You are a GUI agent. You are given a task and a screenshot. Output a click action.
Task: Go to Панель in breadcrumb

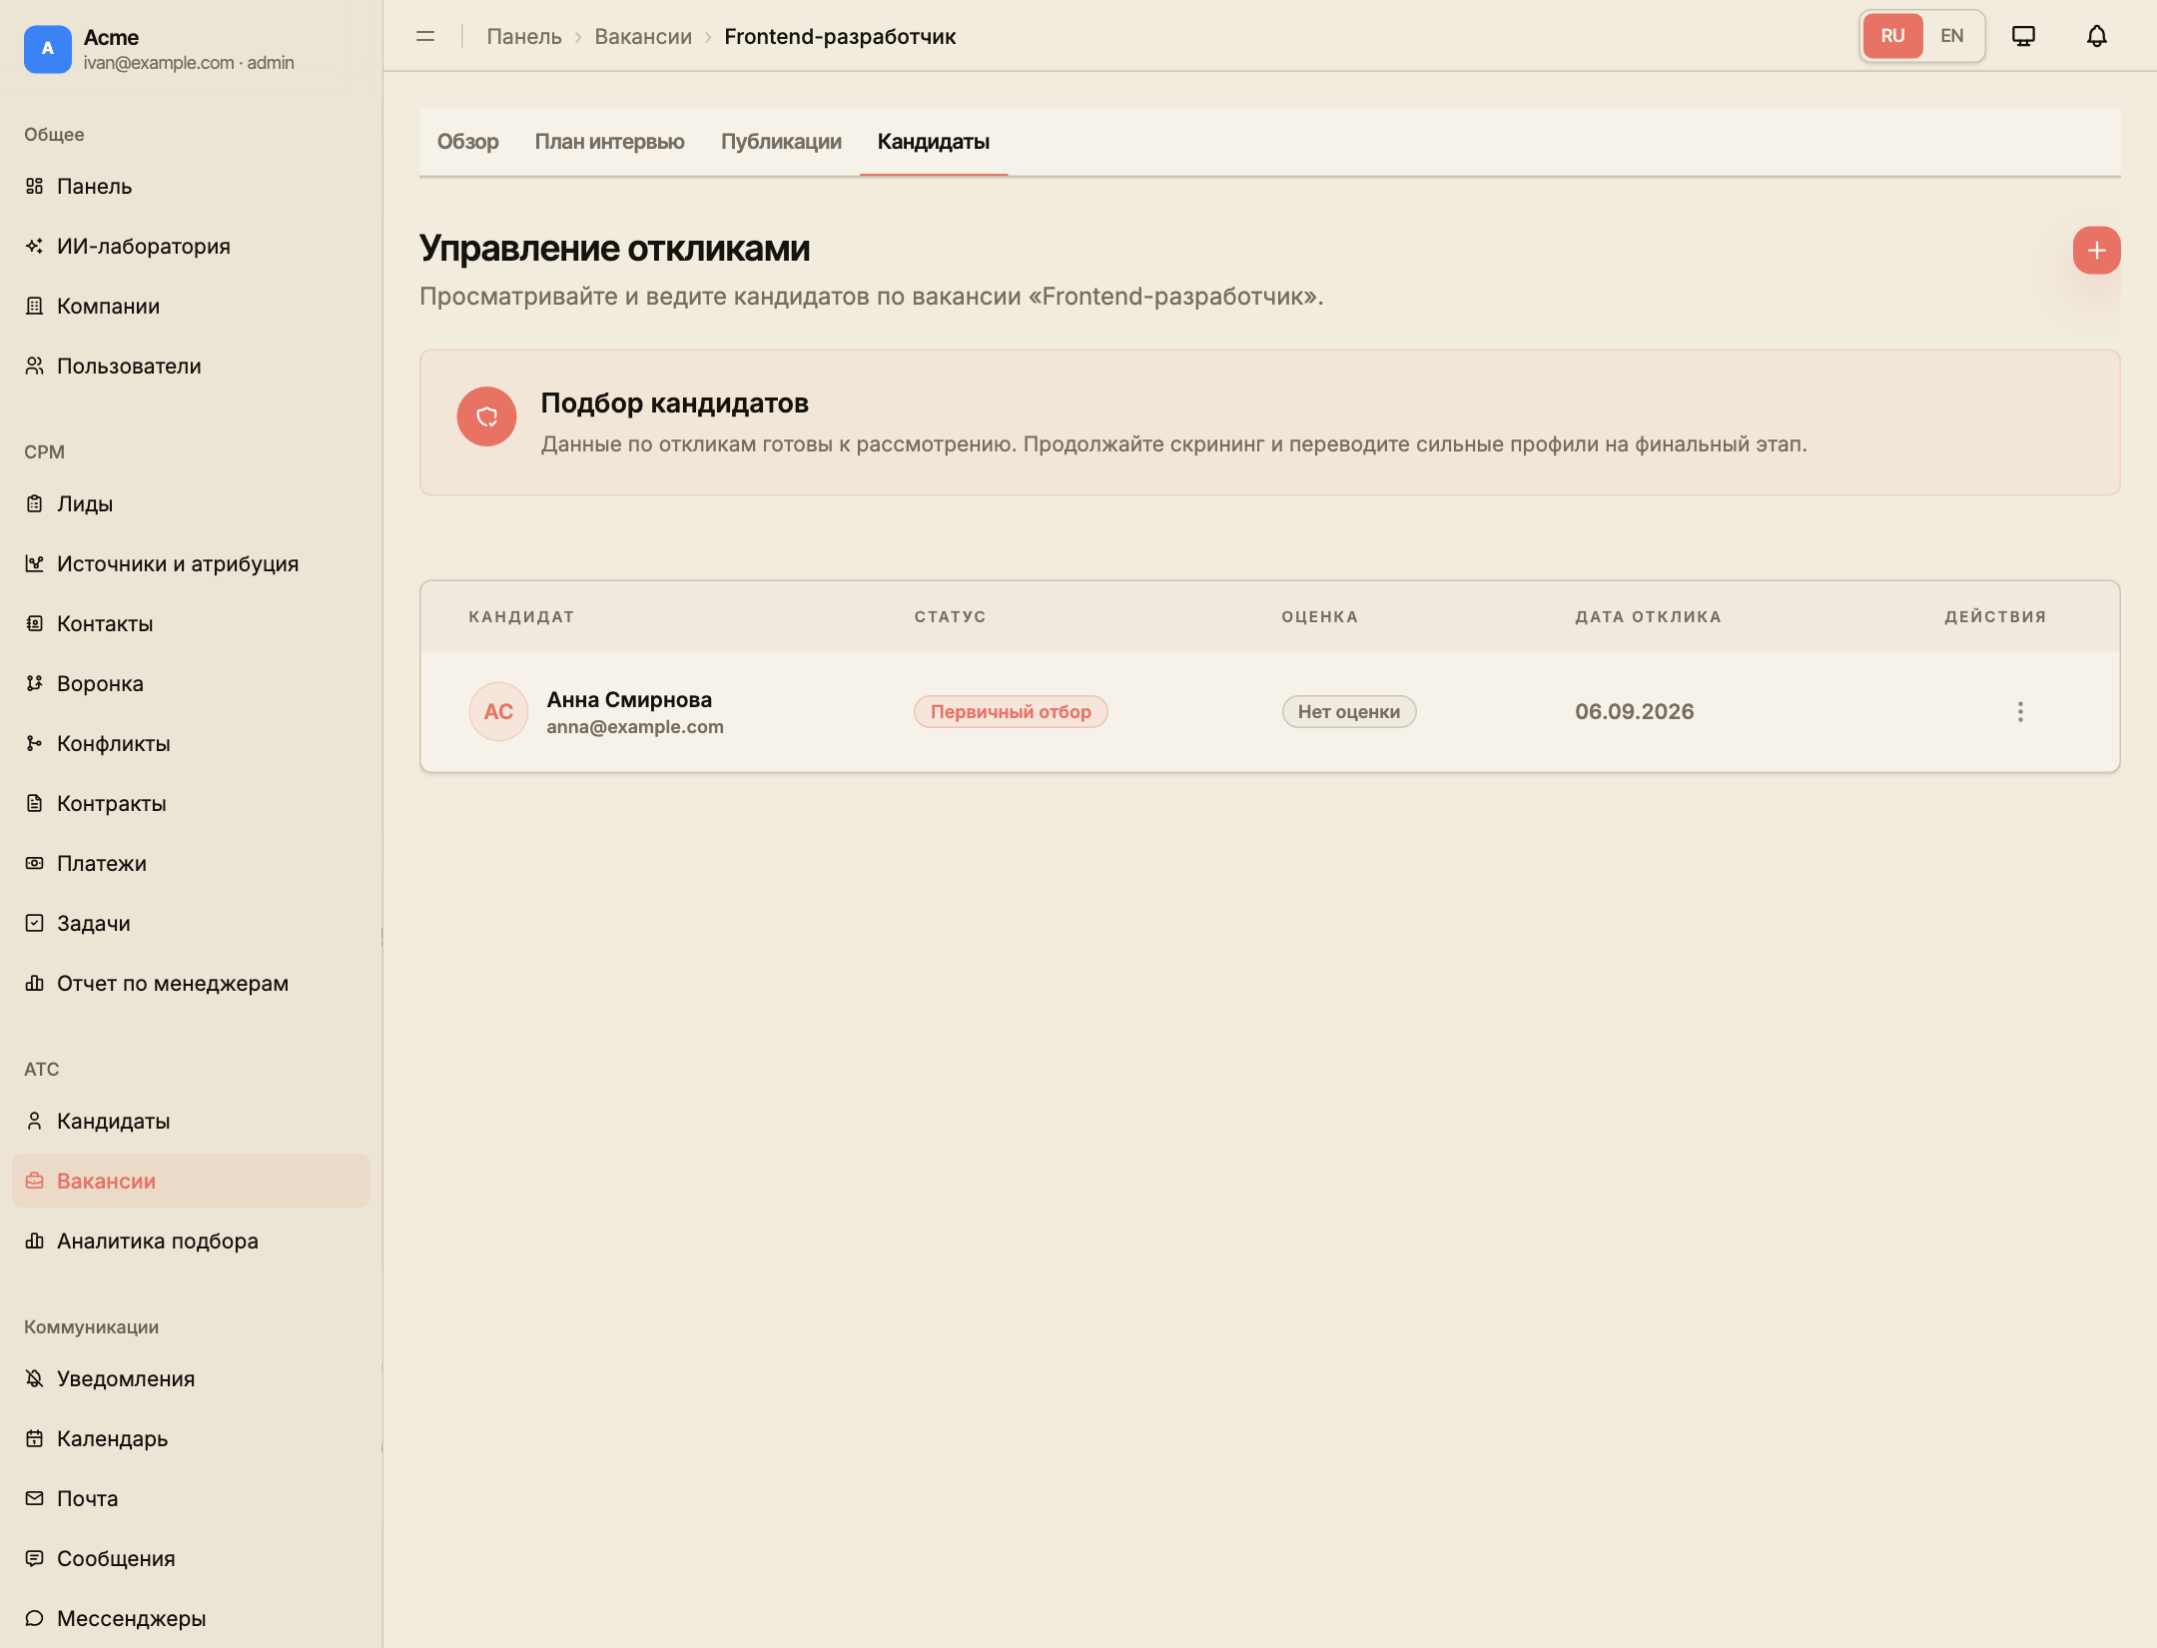pos(524,36)
